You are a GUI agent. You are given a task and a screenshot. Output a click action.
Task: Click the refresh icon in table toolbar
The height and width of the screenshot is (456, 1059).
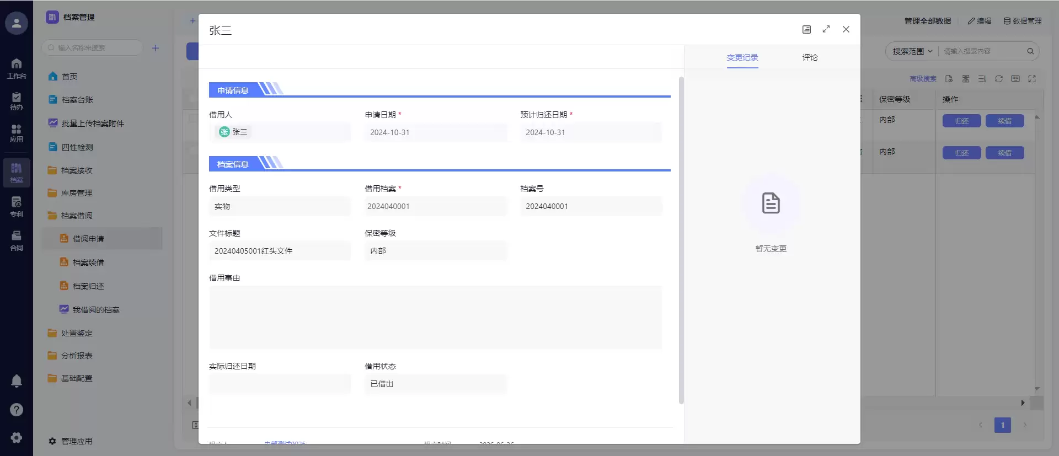[999, 79]
